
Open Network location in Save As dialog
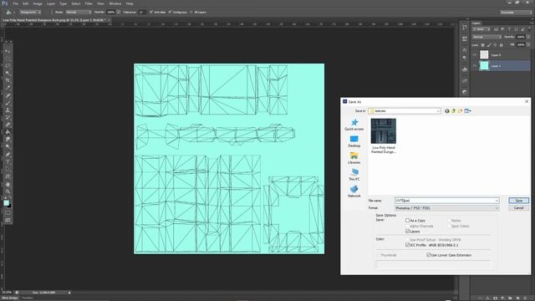pos(354,191)
